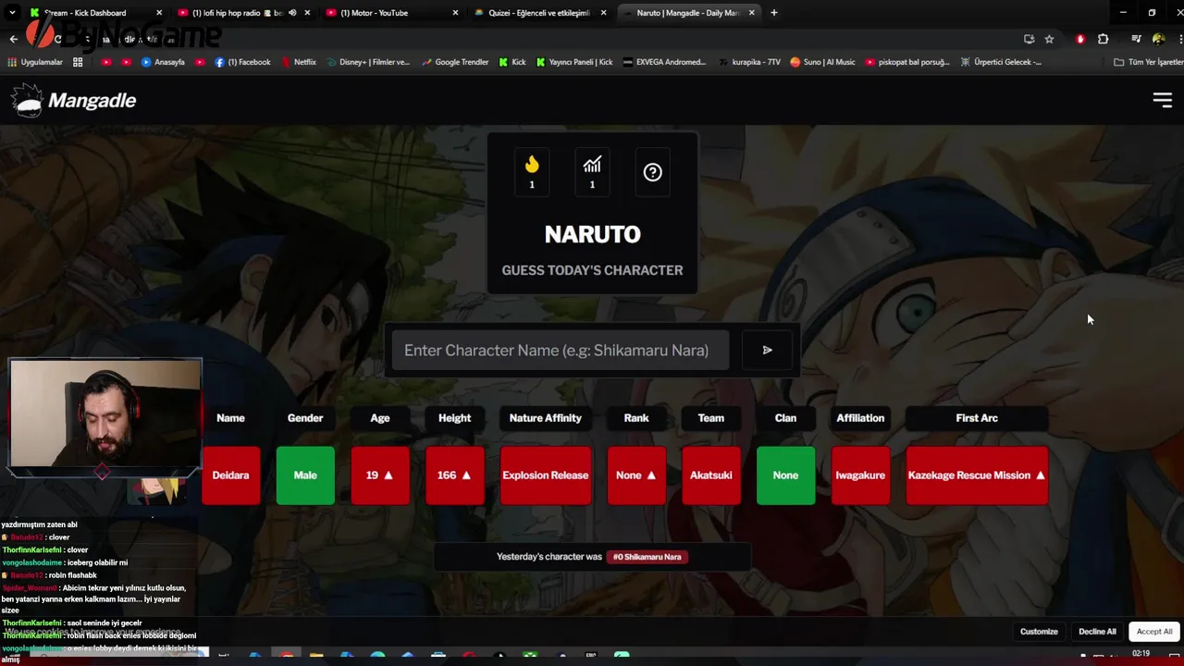Open the Anasayfa bookmark
Image resolution: width=1184 pixels, height=666 pixels.
163,62
